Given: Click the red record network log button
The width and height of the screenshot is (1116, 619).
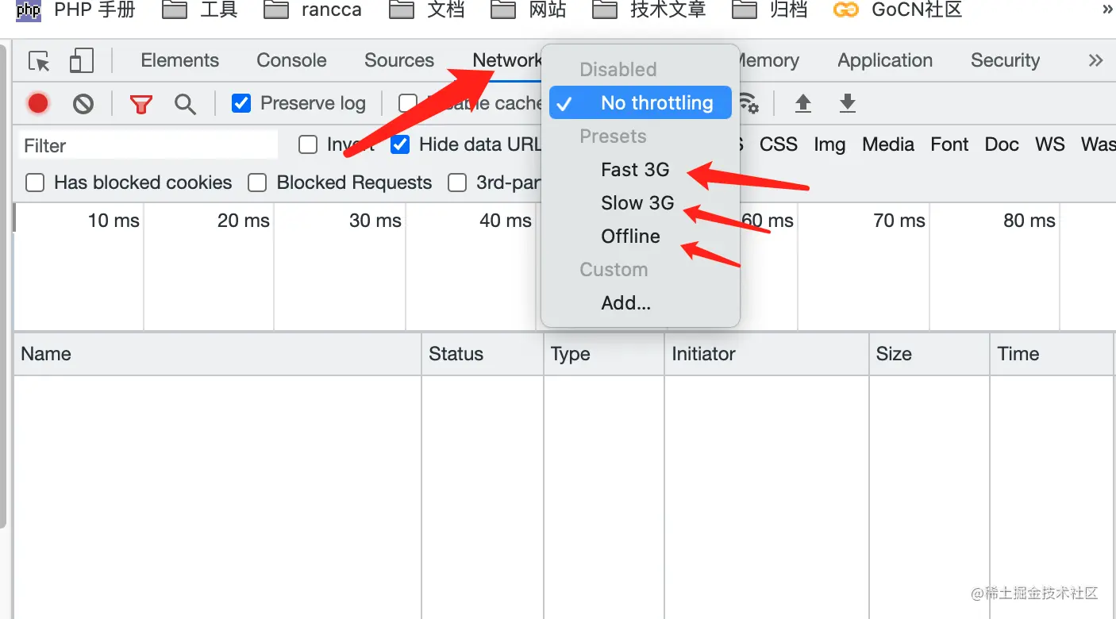Looking at the screenshot, I should [38, 103].
